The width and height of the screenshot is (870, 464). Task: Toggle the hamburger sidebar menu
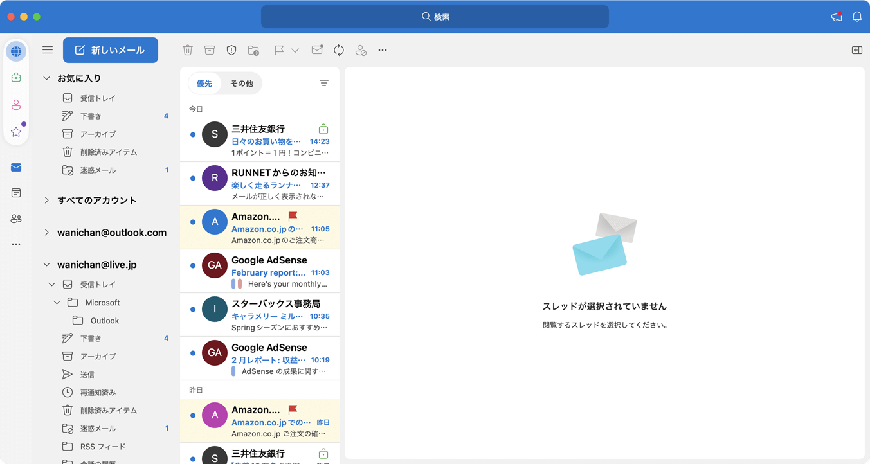[x=48, y=50]
